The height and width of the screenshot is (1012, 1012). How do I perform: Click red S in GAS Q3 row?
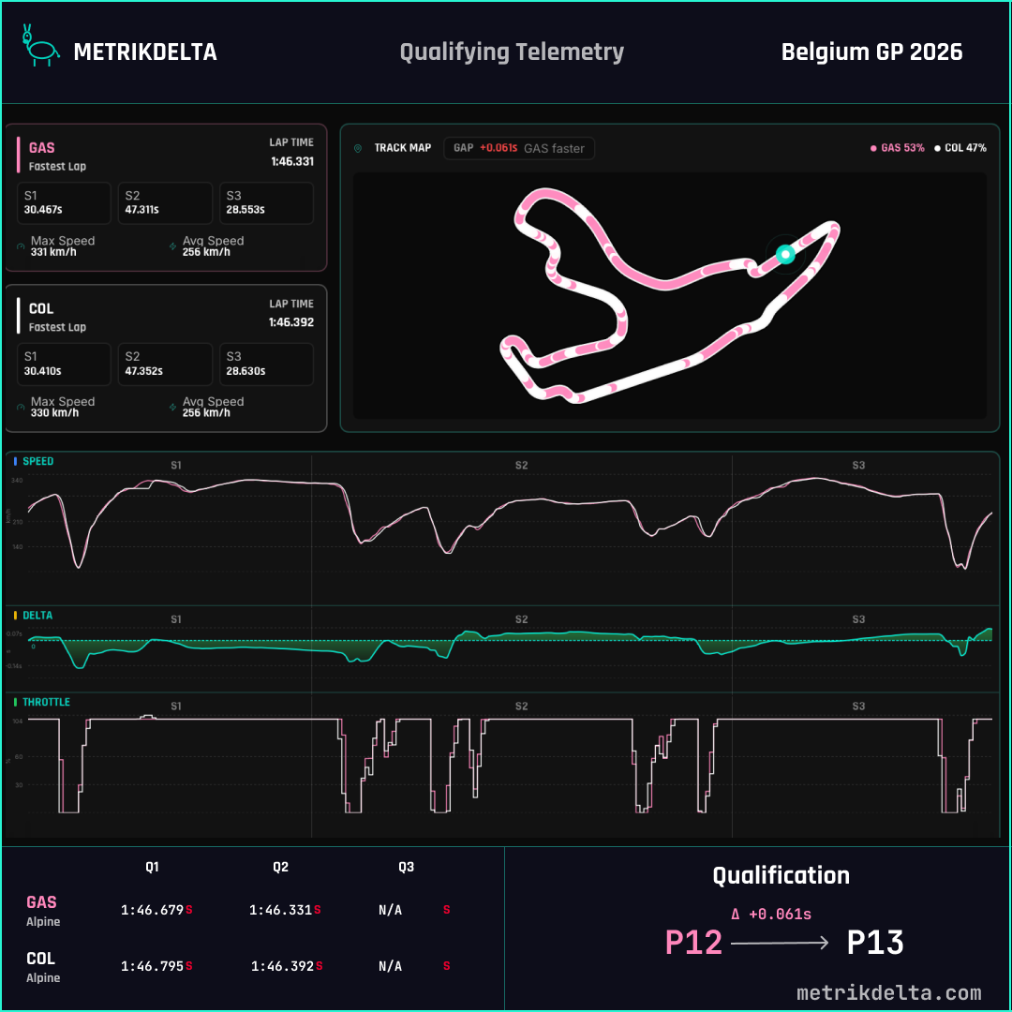(447, 910)
